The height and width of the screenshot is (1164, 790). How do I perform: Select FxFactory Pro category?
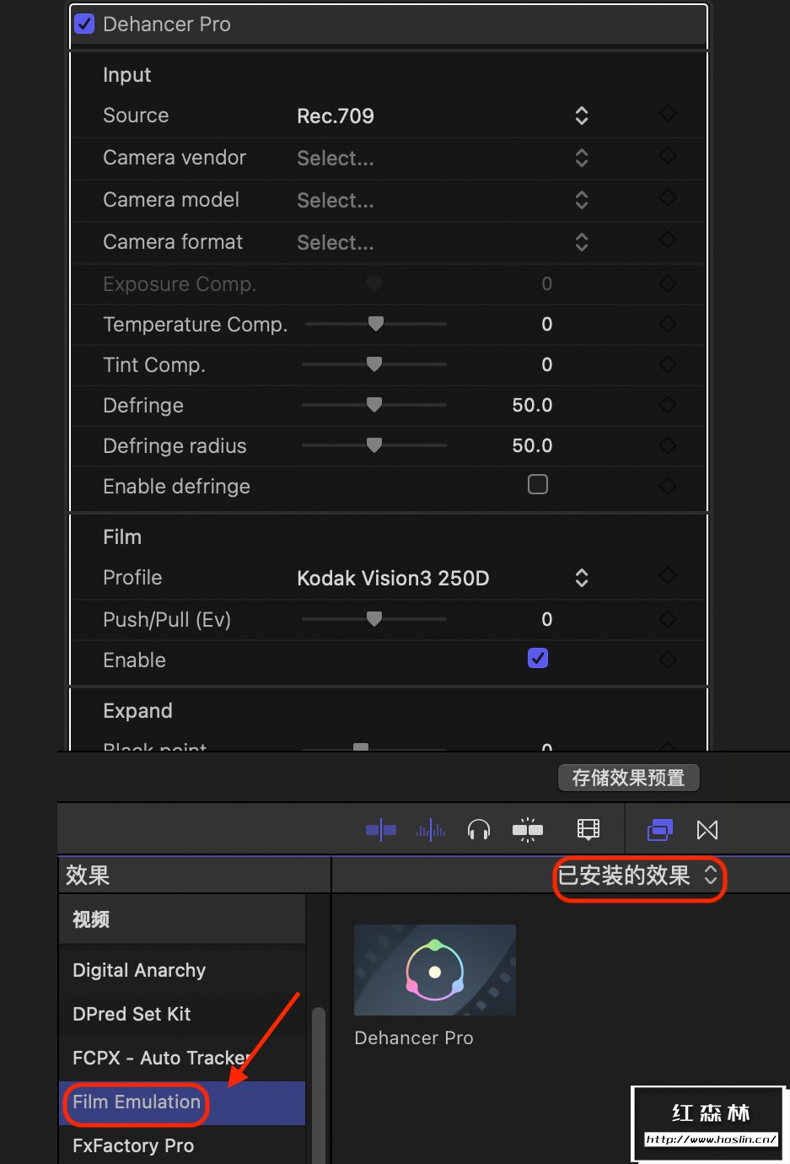tap(182, 1145)
